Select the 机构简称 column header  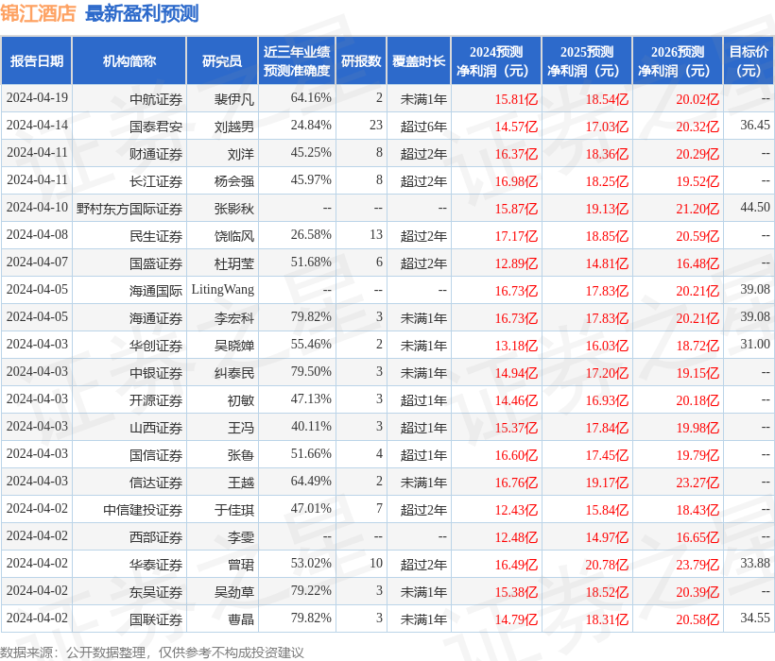(129, 60)
